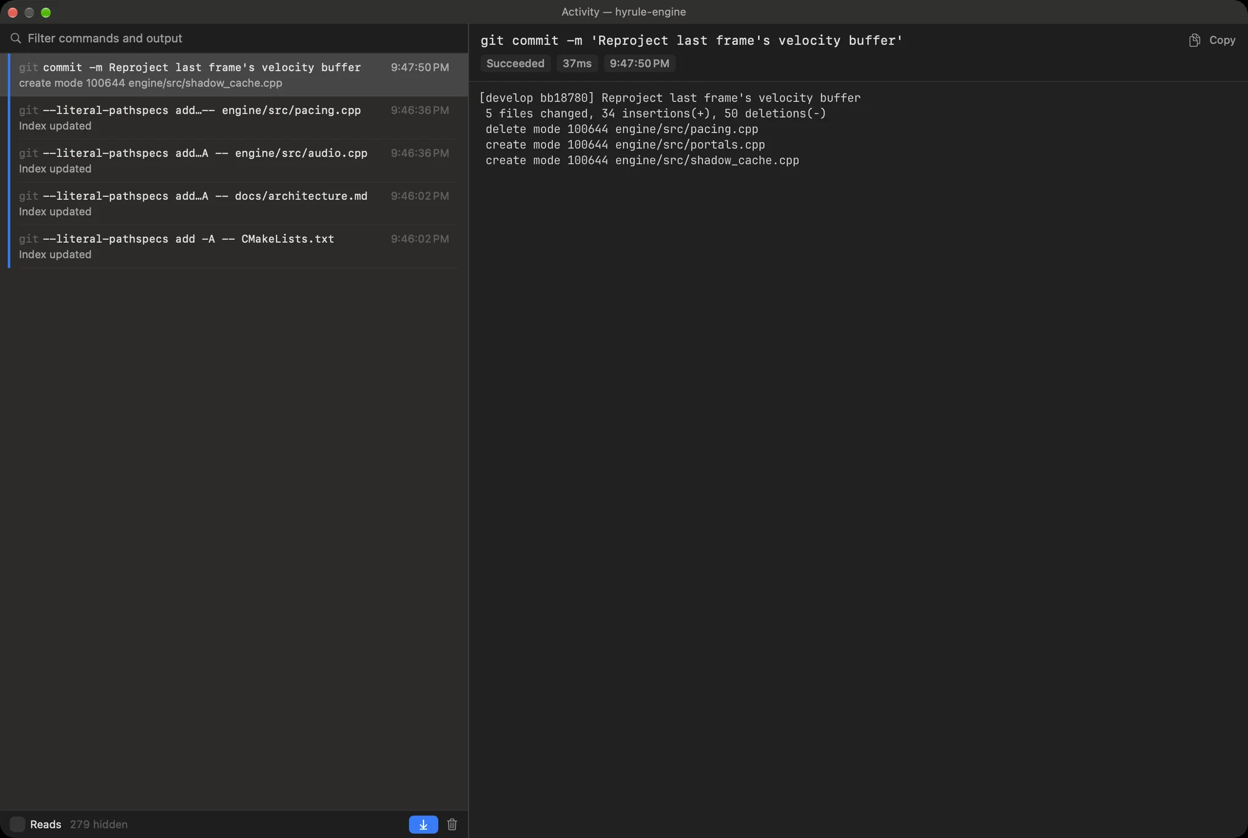
Task: Select the git commit Reproject velocity buffer entry
Action: (234, 75)
